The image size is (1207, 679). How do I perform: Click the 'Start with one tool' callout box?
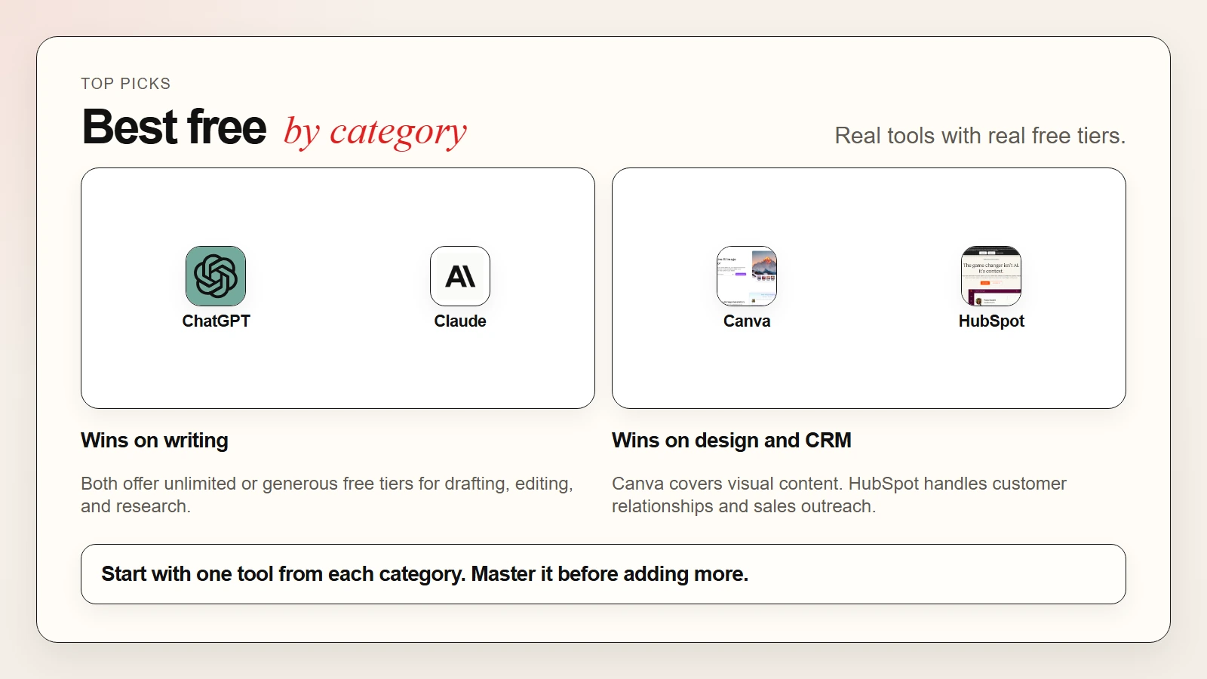[x=603, y=574]
